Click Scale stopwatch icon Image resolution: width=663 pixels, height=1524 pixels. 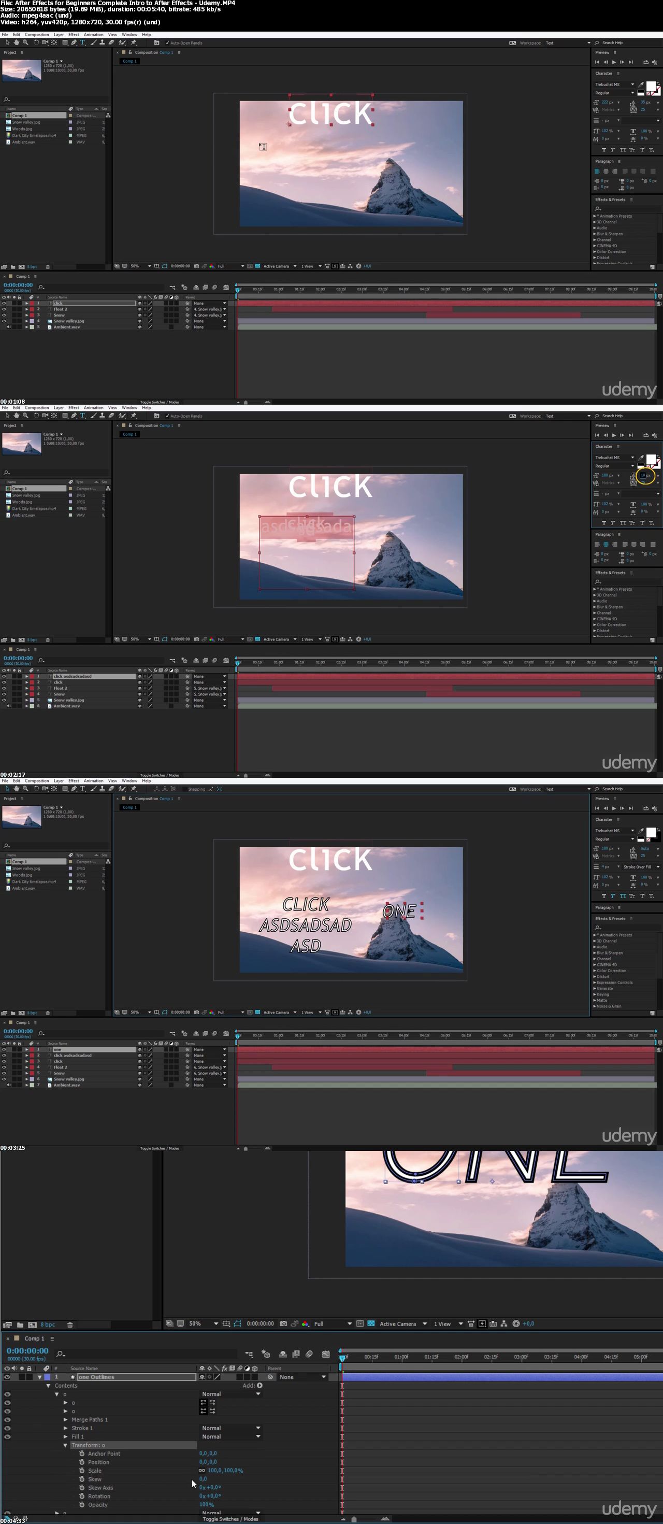(82, 1470)
